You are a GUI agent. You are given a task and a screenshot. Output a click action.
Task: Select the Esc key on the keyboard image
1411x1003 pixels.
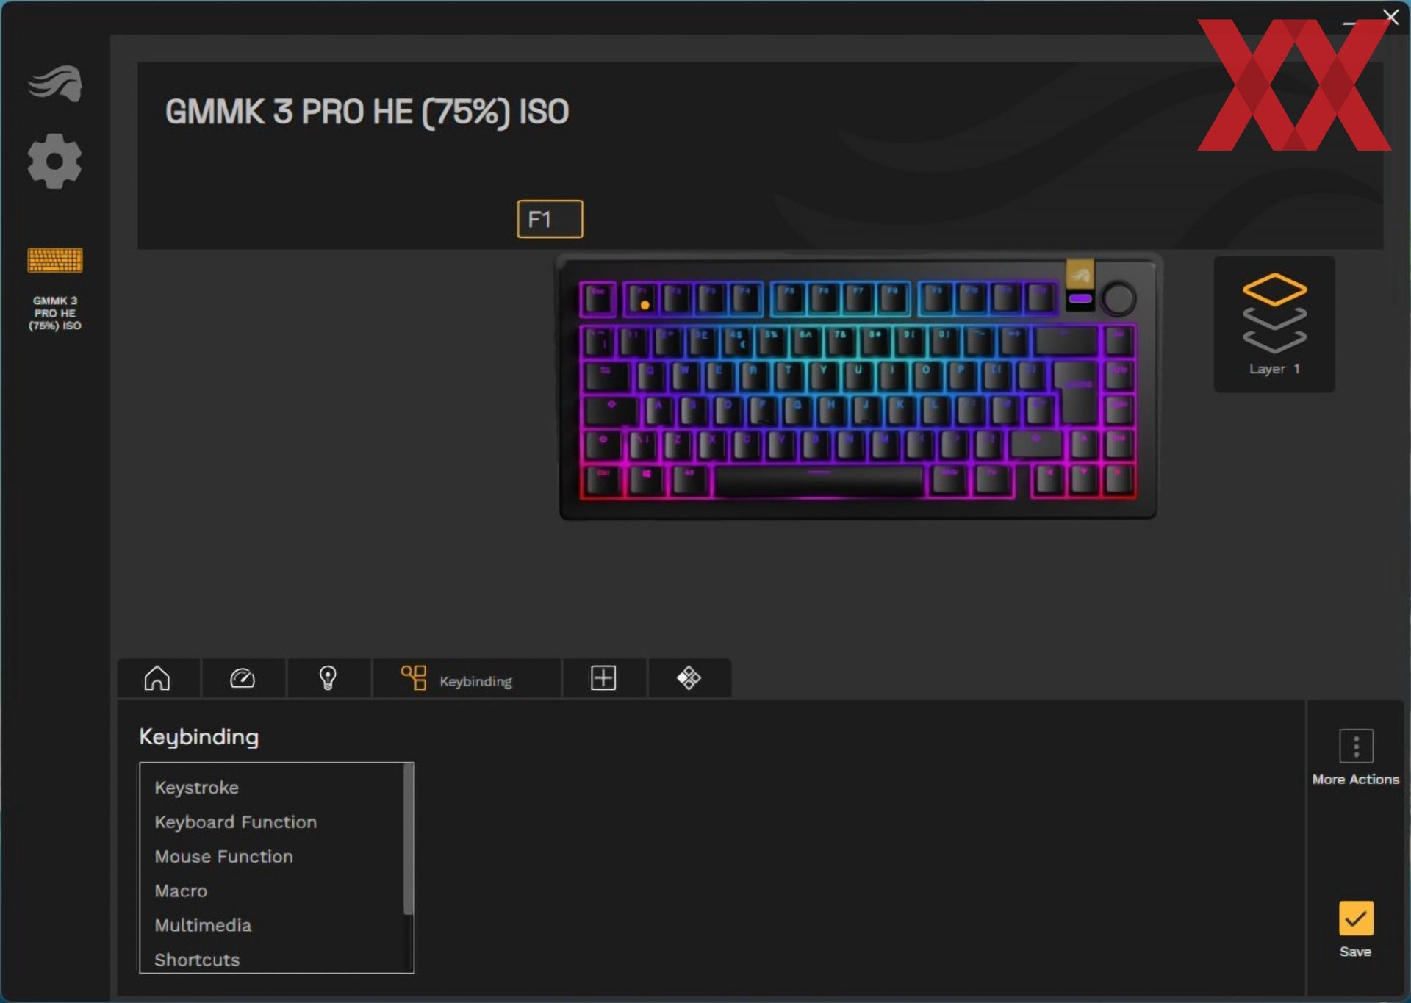(x=599, y=298)
